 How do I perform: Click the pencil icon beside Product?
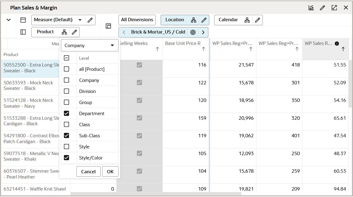74,32
